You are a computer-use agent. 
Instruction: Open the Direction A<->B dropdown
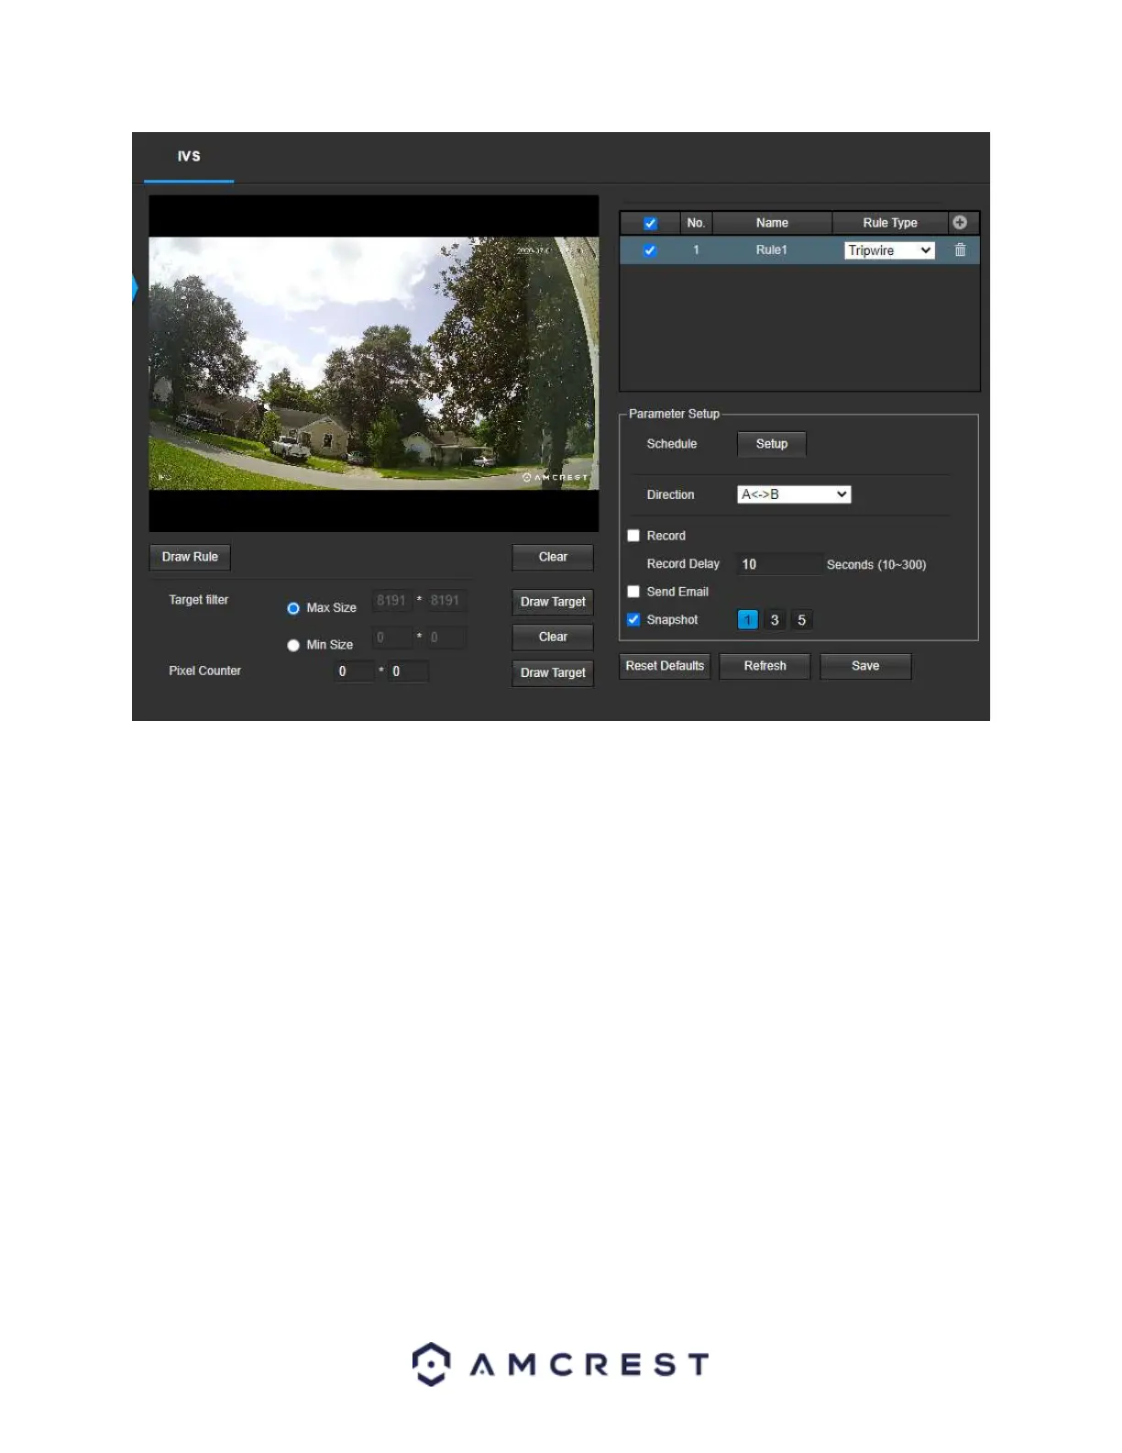794,494
